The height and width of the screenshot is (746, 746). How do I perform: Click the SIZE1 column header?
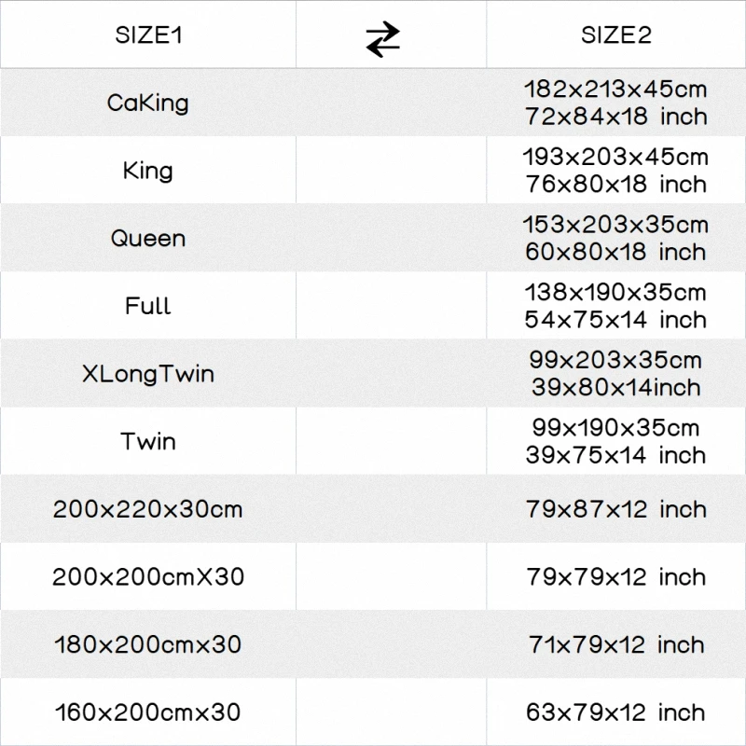point(148,36)
